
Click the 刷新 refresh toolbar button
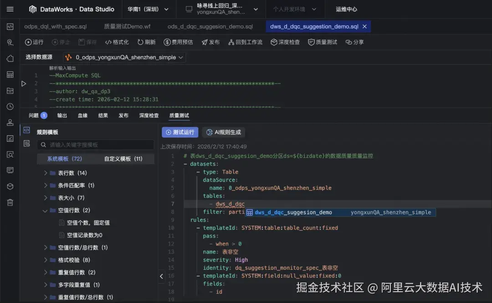147,42
